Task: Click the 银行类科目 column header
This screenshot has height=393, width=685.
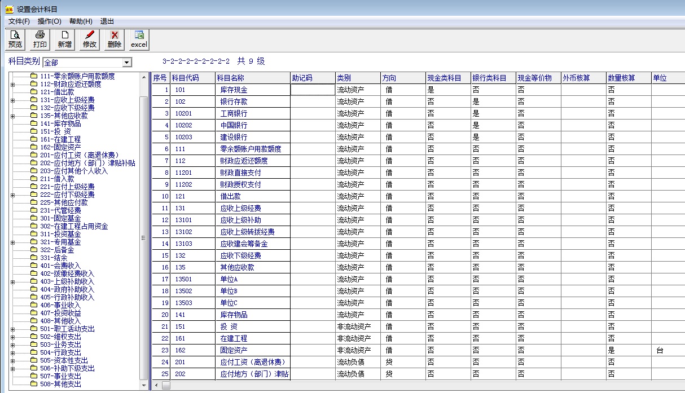Action: [494, 78]
